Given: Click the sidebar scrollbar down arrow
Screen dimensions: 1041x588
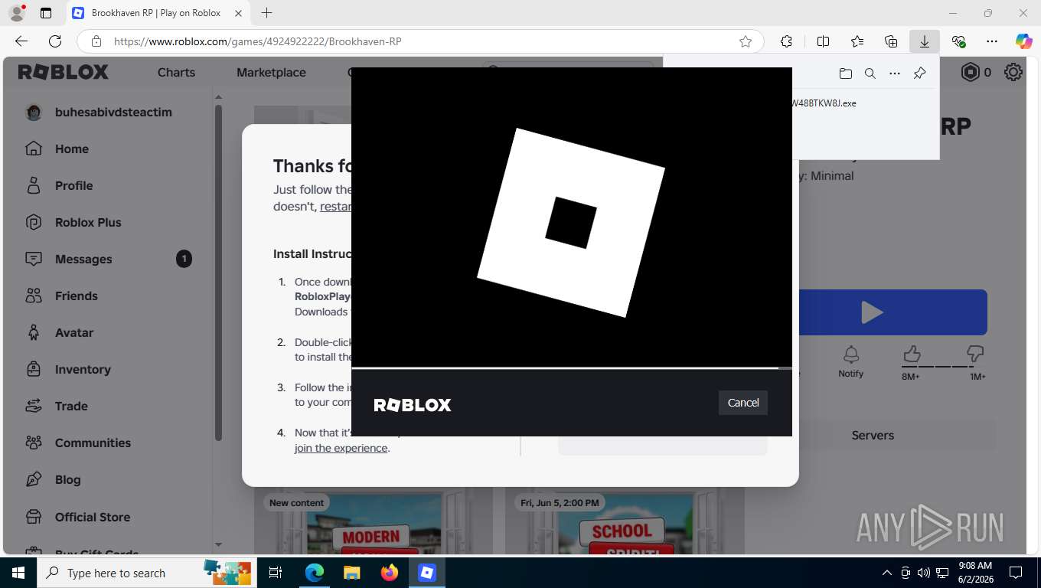Looking at the screenshot, I should (x=218, y=544).
